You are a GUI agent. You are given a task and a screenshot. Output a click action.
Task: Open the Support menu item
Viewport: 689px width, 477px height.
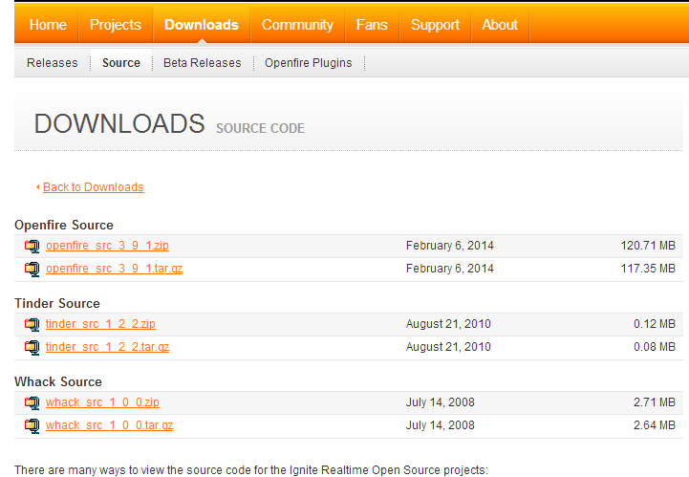point(435,25)
